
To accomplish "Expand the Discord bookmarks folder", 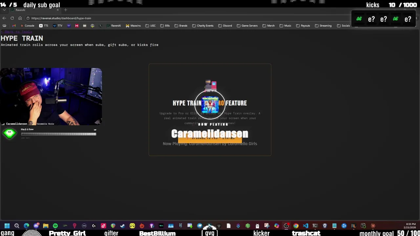I will [225, 26].
